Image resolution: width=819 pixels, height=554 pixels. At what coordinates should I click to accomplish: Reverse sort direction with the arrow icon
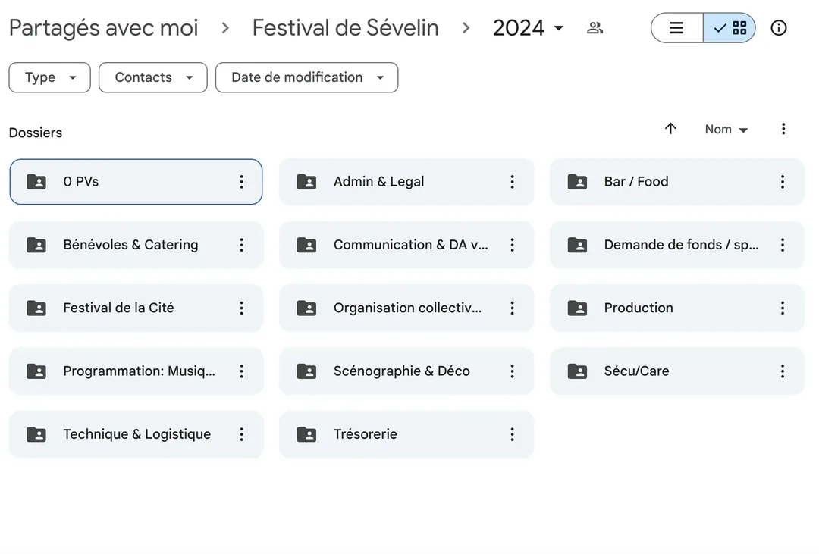tap(670, 129)
